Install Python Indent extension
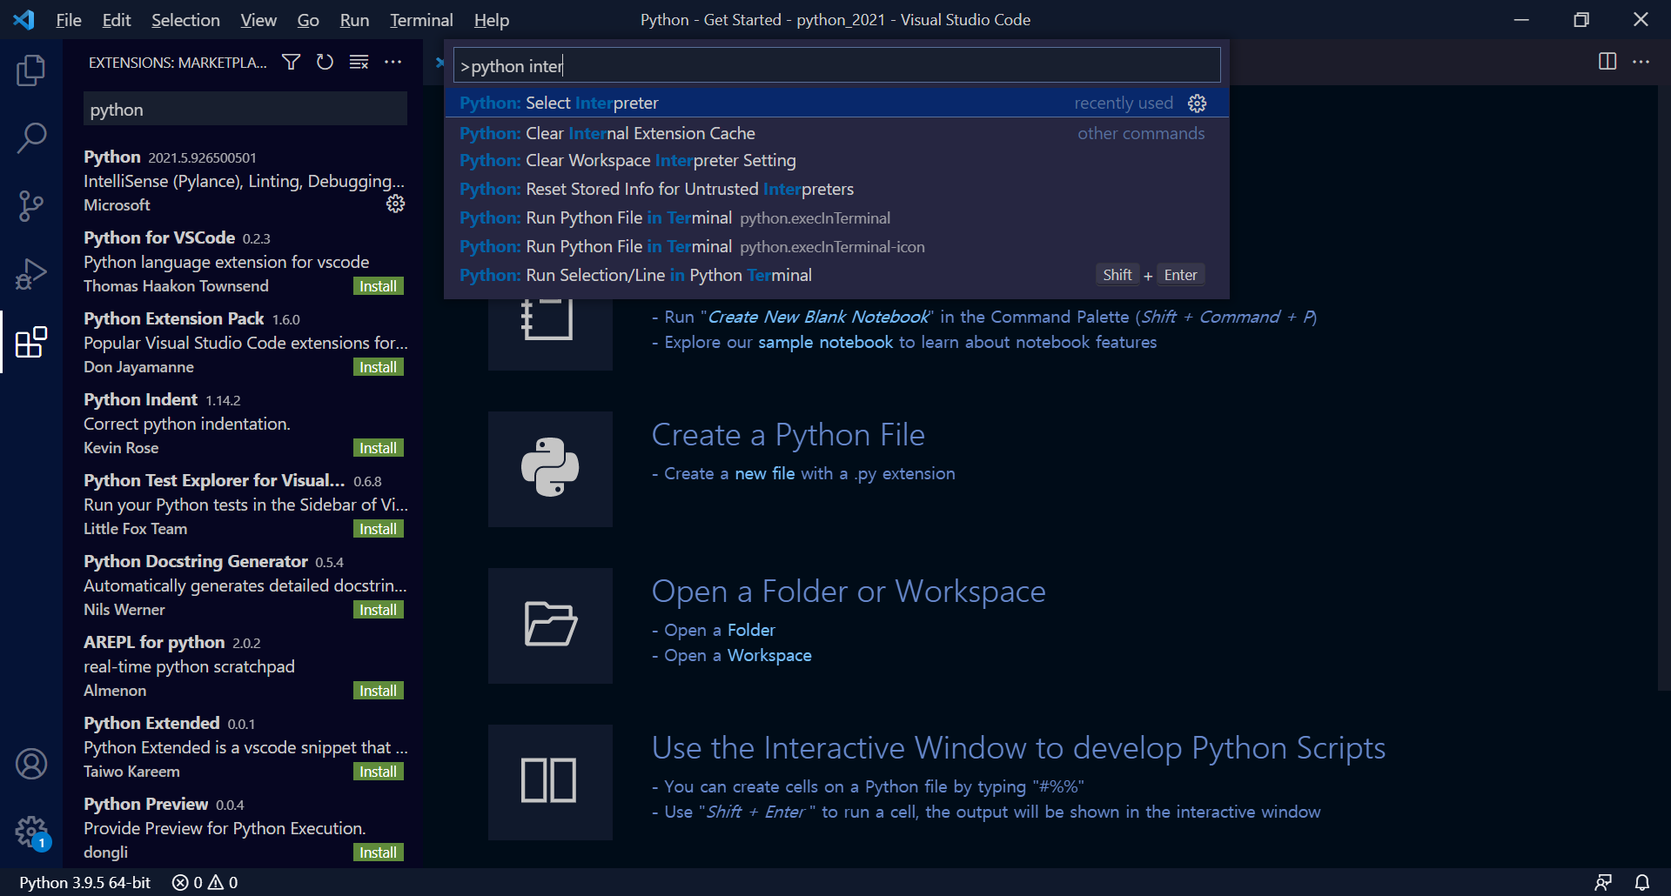The width and height of the screenshot is (1671, 896). tap(379, 448)
